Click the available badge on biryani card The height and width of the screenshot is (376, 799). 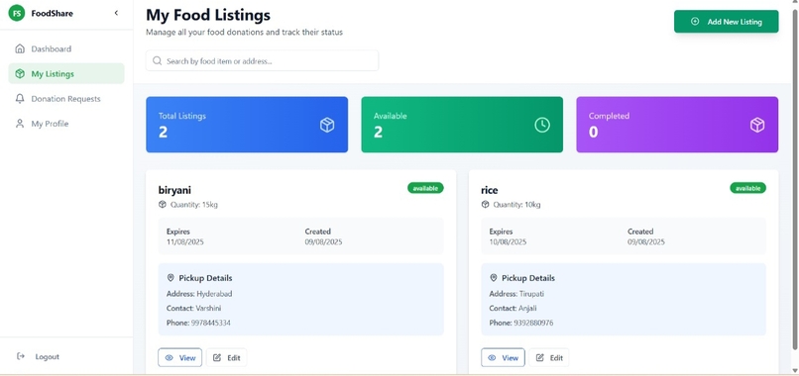click(425, 188)
